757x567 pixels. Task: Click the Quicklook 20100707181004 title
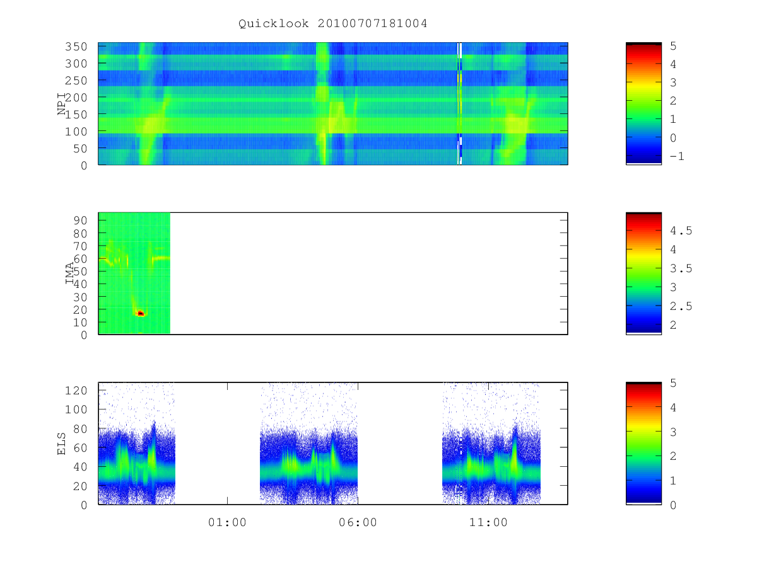(333, 24)
